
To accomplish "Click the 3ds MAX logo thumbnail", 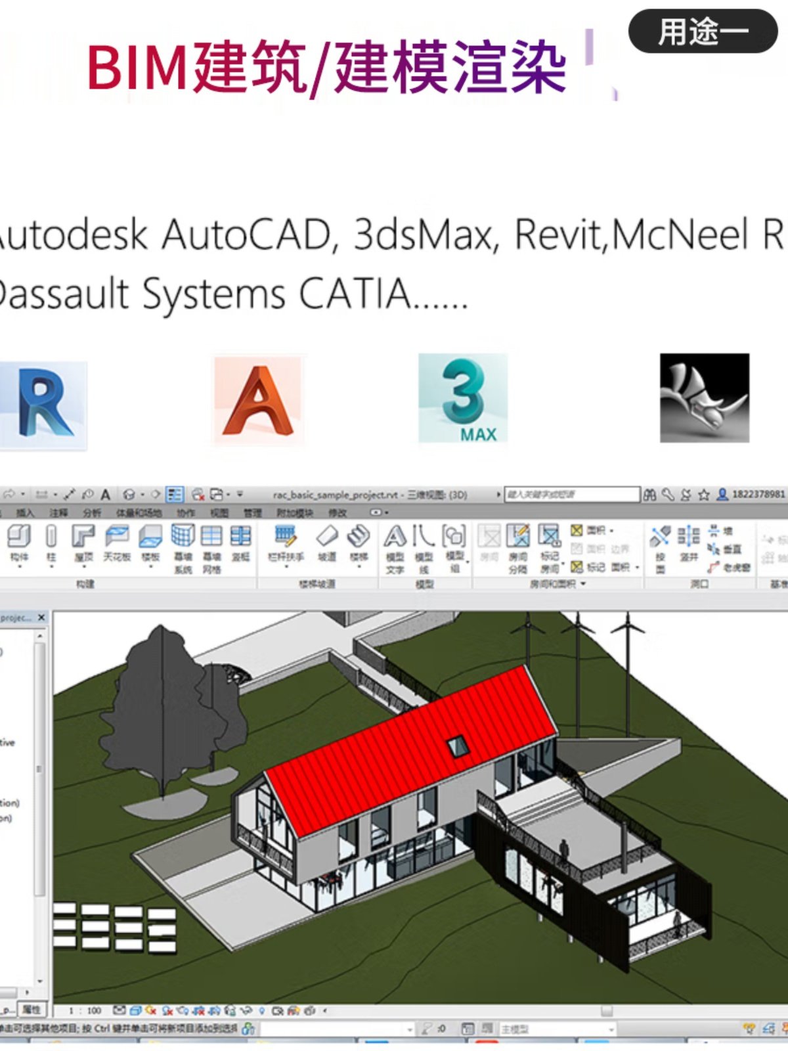I will [463, 398].
